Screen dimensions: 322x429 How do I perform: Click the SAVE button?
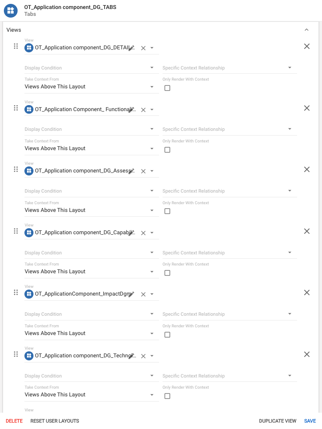pyautogui.click(x=310, y=421)
